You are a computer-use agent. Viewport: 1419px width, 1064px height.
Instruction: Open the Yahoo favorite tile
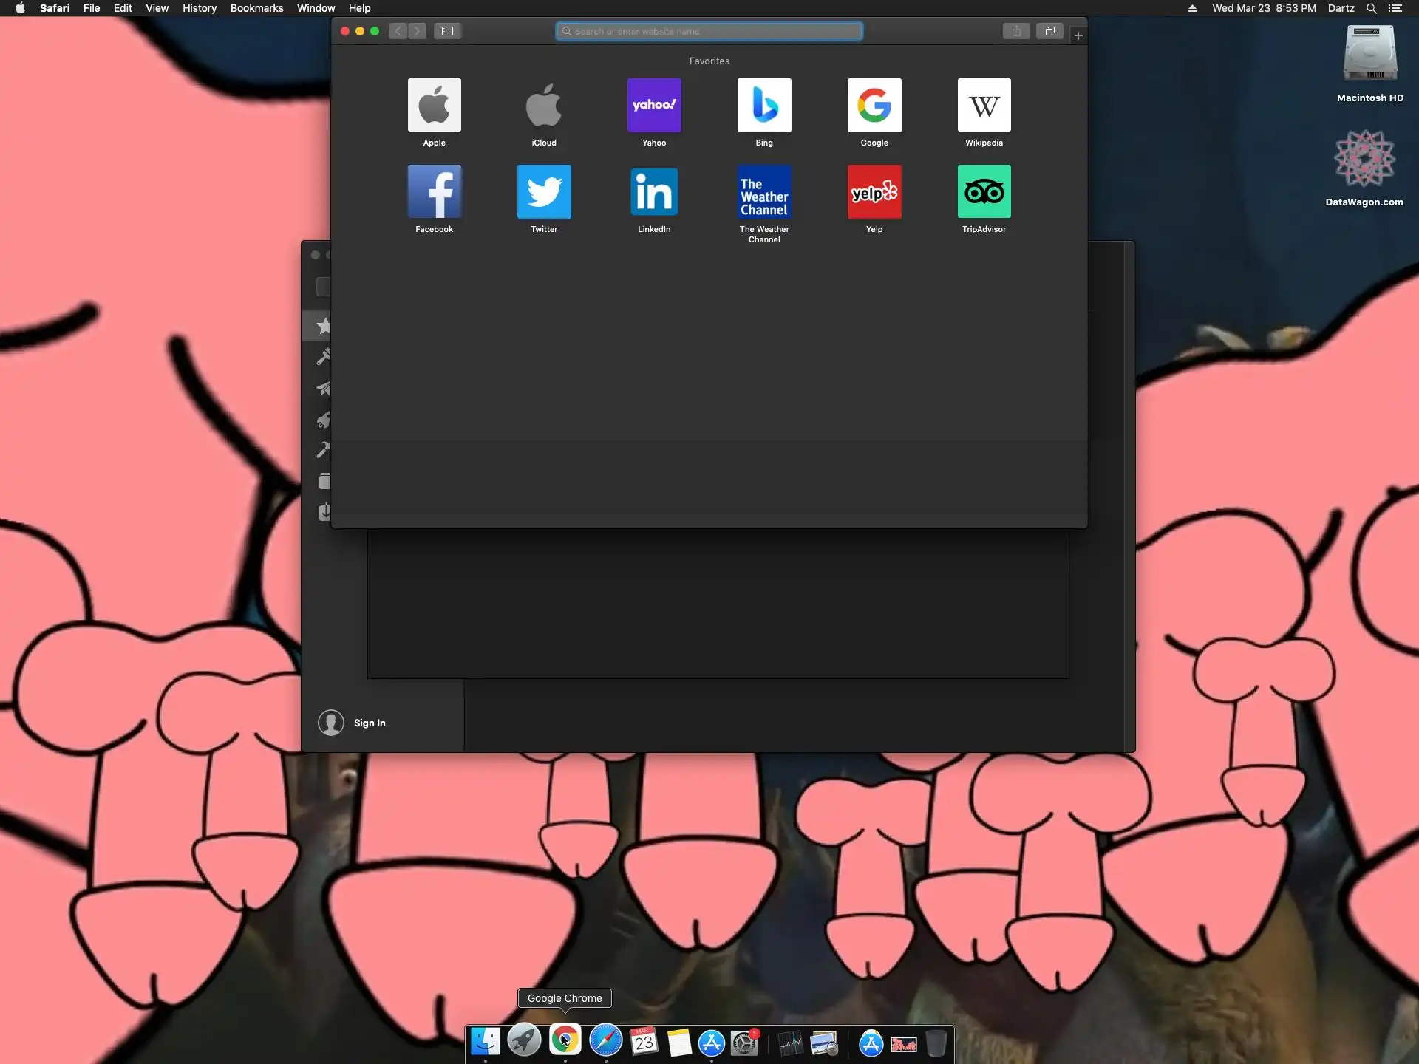(x=653, y=105)
